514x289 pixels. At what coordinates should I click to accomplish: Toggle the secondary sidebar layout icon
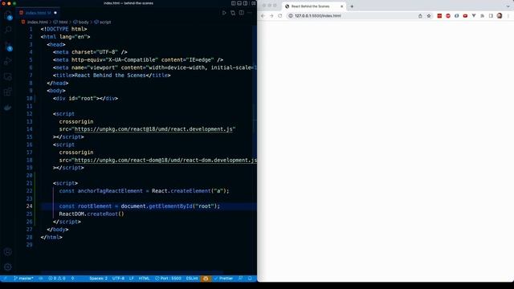[245, 3]
